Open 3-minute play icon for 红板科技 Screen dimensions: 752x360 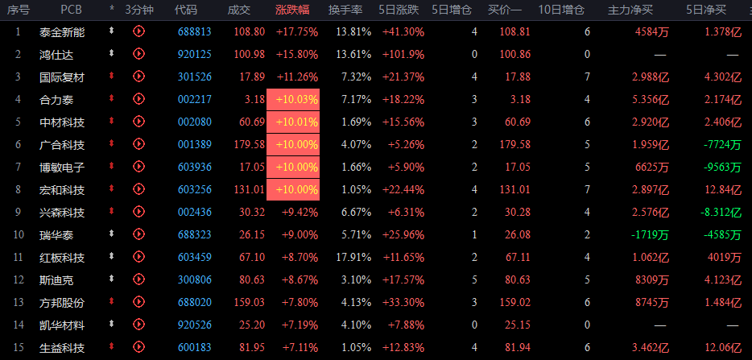pos(138,257)
